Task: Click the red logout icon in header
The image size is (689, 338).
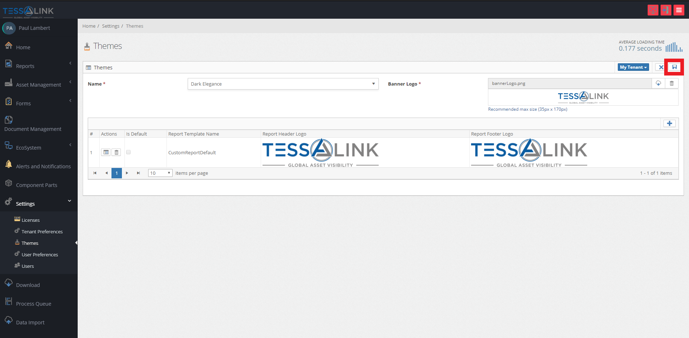Action: [666, 10]
